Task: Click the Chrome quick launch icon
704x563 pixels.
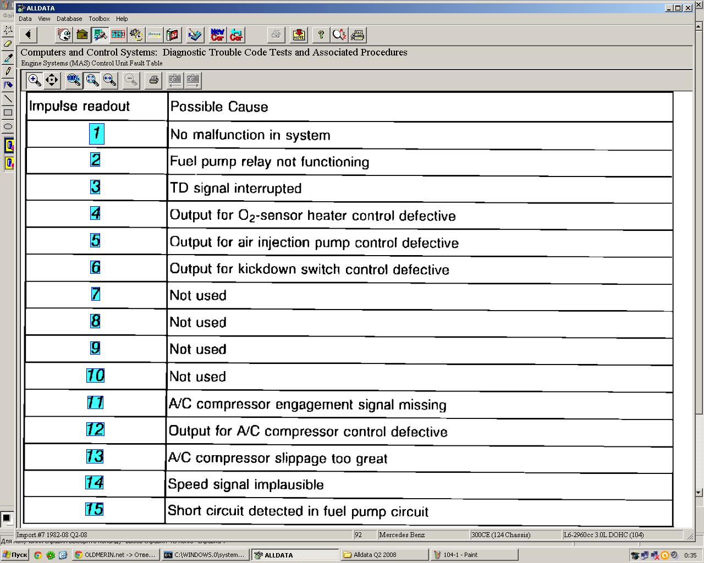Action: coord(38,555)
